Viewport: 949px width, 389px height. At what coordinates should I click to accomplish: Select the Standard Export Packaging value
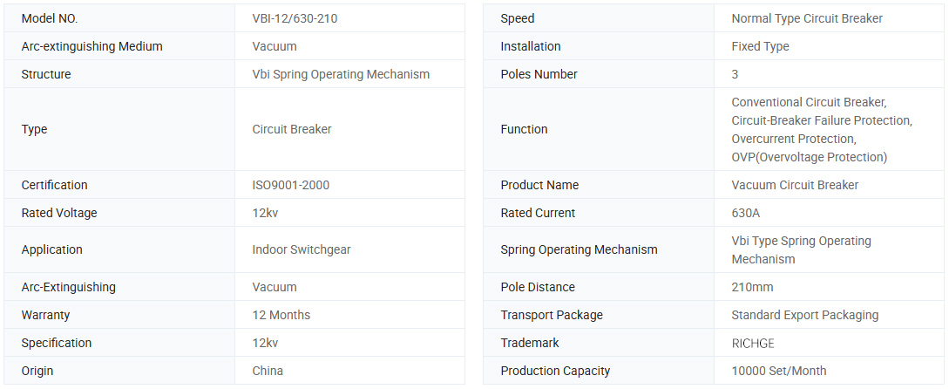805,315
